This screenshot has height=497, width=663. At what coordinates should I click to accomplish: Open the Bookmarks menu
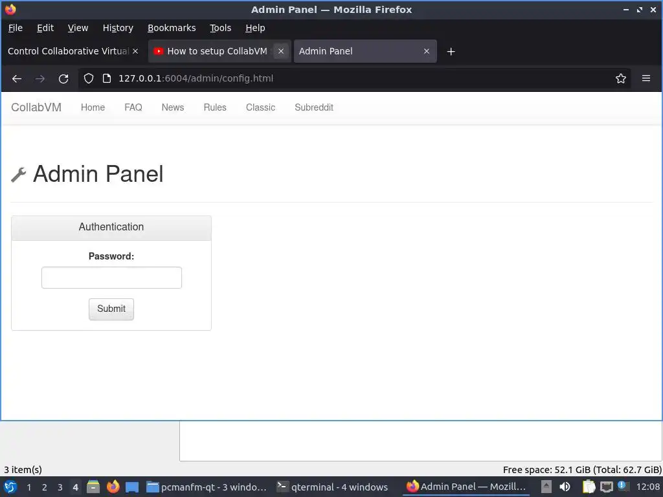tap(172, 28)
